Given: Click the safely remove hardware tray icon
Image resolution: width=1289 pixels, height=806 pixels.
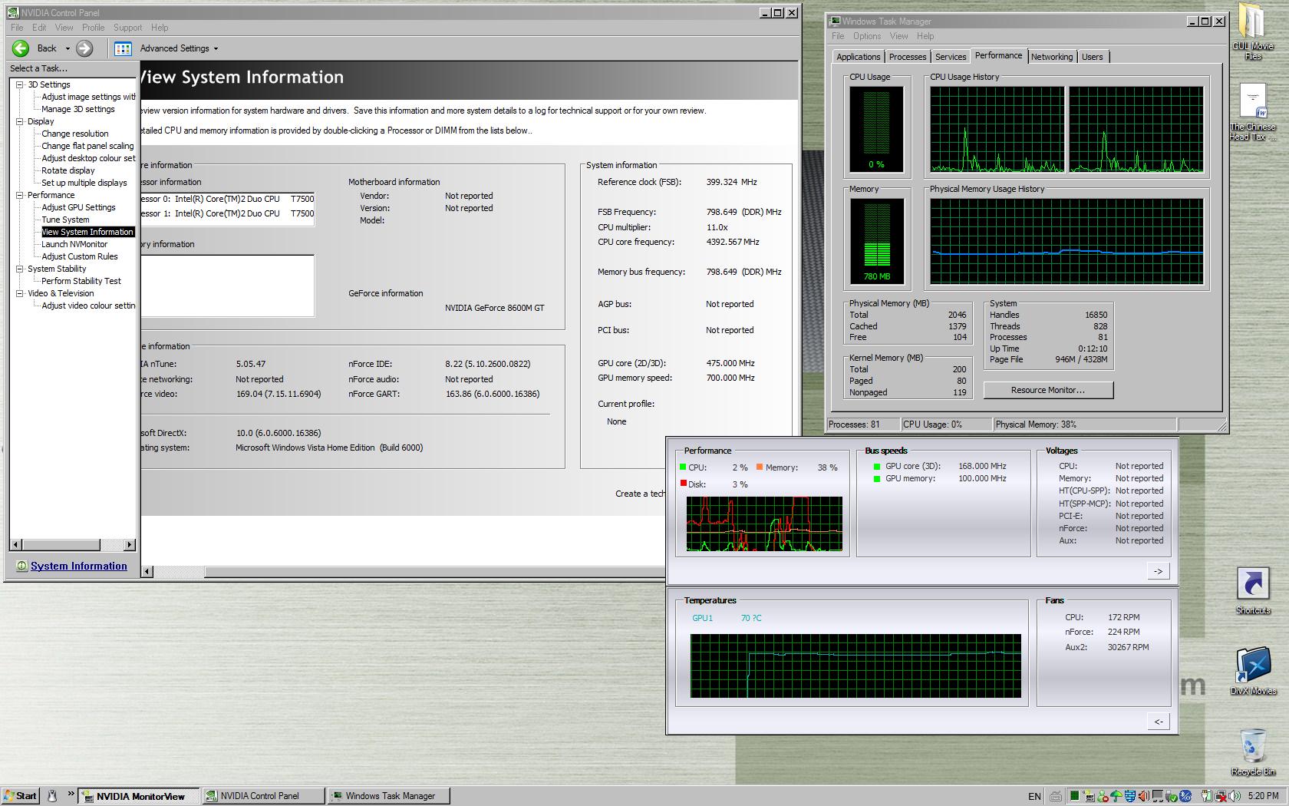Looking at the screenshot, I should [x=1171, y=796].
